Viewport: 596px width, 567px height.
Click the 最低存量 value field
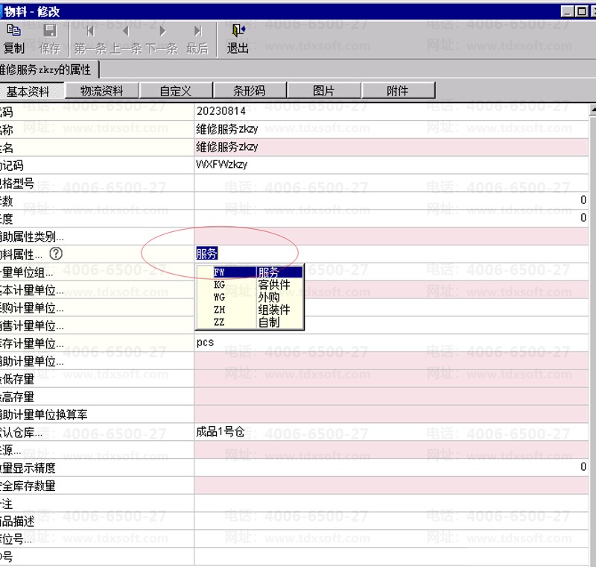click(x=392, y=379)
